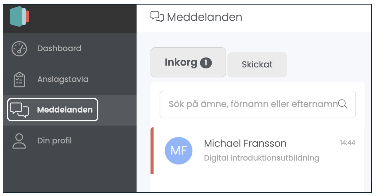Viewport: 377px width, 196px height.
Task: Click the unread count badge on Inkorg
Action: (206, 63)
